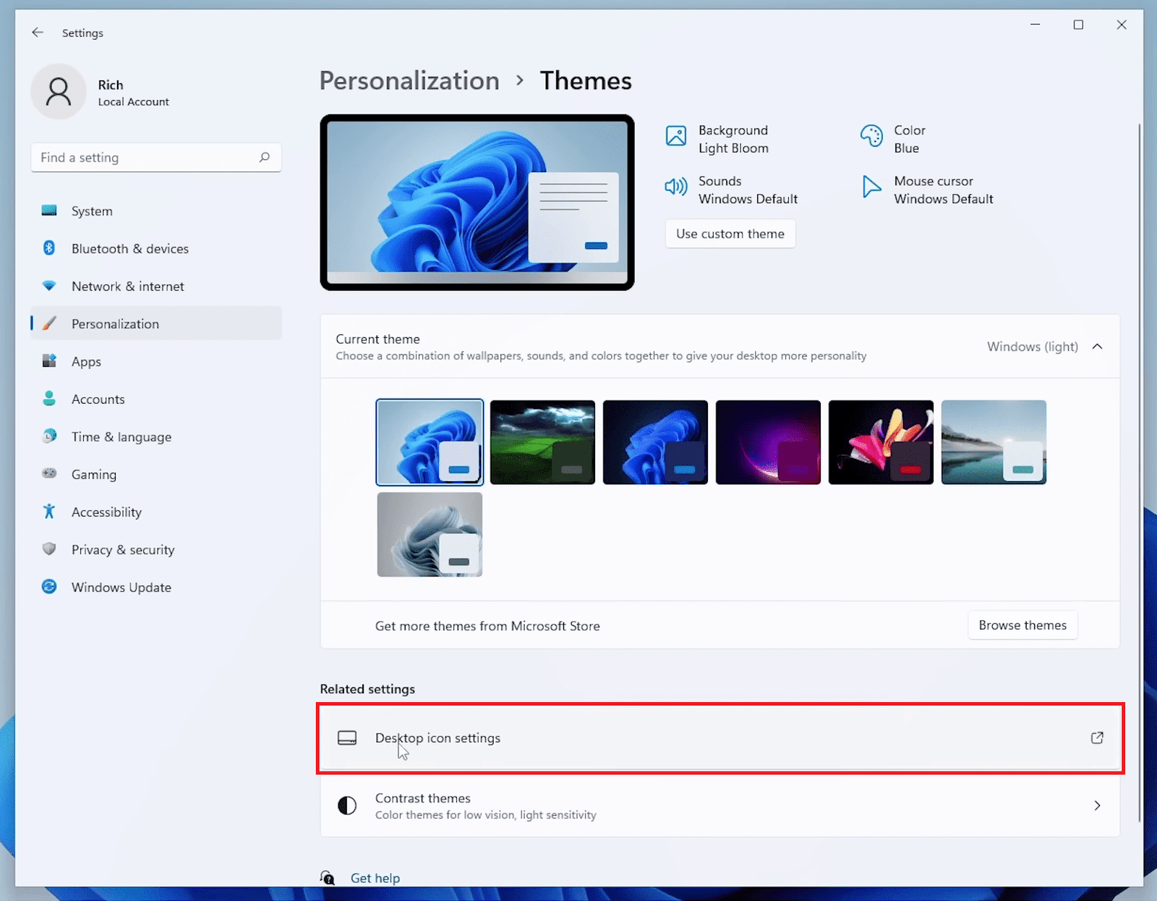The width and height of the screenshot is (1157, 901).
Task: Select the dark stormy landscape theme thumbnail
Action: [542, 441]
